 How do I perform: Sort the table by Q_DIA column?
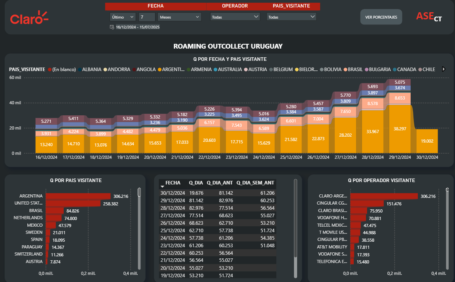point(196,183)
